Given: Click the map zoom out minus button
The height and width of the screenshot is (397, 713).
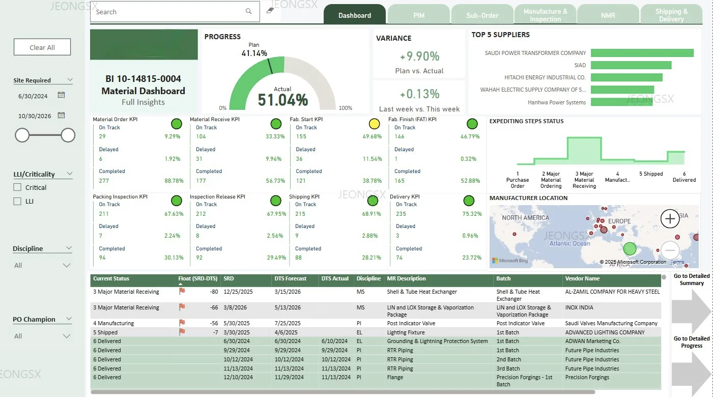Looking at the screenshot, I should [x=670, y=250].
